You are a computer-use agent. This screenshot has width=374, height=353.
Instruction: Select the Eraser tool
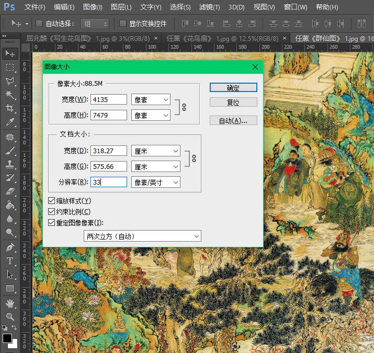point(10,191)
